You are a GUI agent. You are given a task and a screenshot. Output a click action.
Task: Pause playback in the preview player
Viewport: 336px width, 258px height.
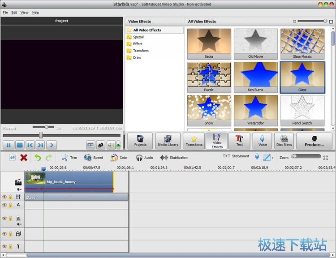pos(9,145)
